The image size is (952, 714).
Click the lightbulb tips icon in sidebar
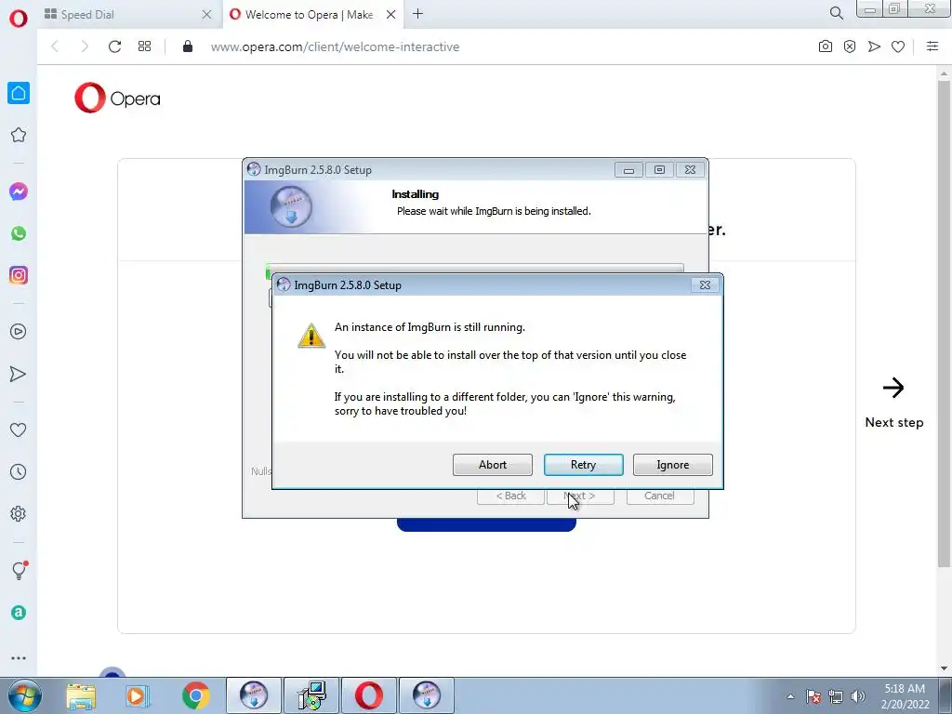(x=20, y=570)
